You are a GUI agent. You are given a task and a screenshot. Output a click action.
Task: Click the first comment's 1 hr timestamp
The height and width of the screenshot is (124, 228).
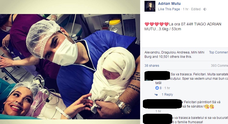click(x=167, y=88)
